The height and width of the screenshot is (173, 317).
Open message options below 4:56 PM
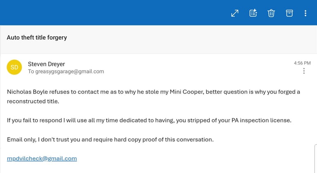[x=304, y=71]
